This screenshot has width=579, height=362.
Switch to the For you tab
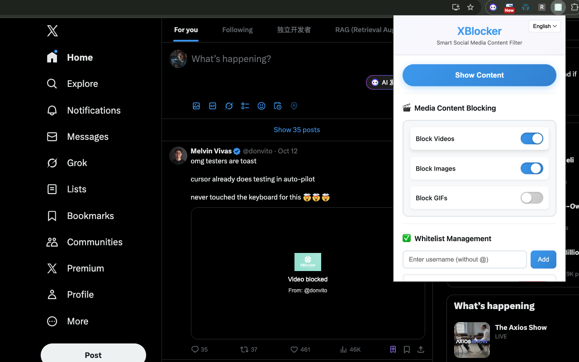coord(186,30)
